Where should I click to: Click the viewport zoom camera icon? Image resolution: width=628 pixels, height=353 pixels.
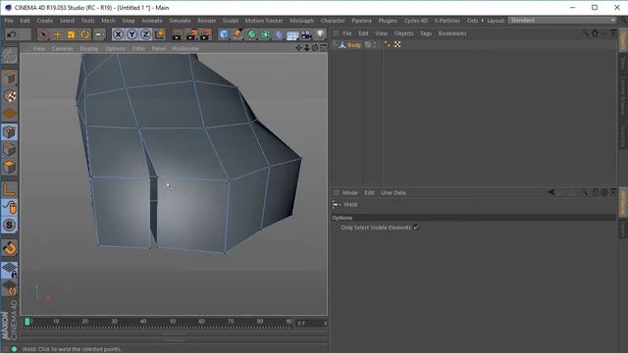click(x=307, y=48)
